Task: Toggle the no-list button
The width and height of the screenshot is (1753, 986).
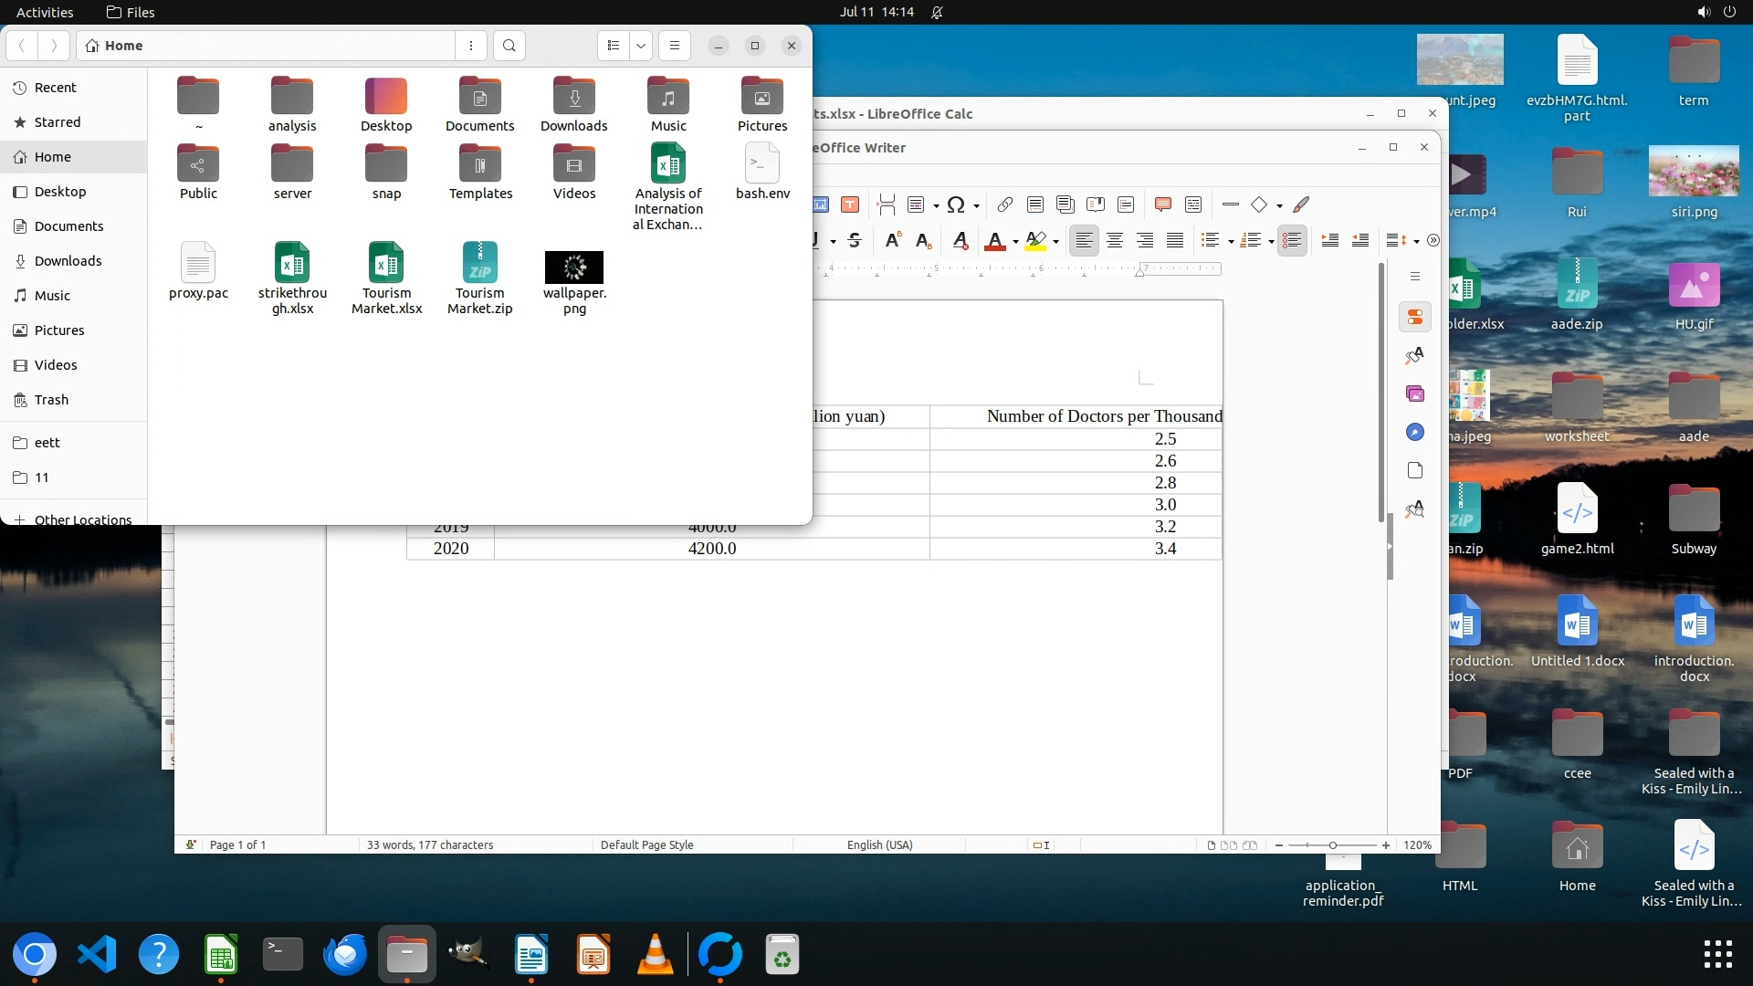Action: (x=1291, y=240)
